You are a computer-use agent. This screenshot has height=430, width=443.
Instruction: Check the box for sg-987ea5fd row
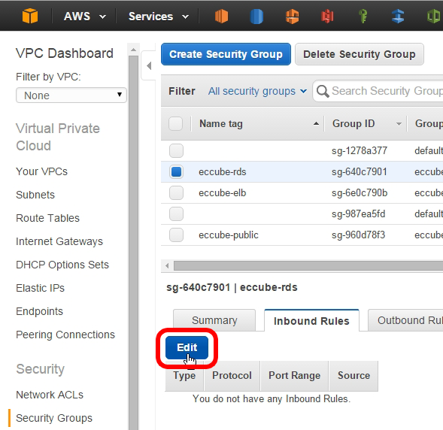(176, 213)
